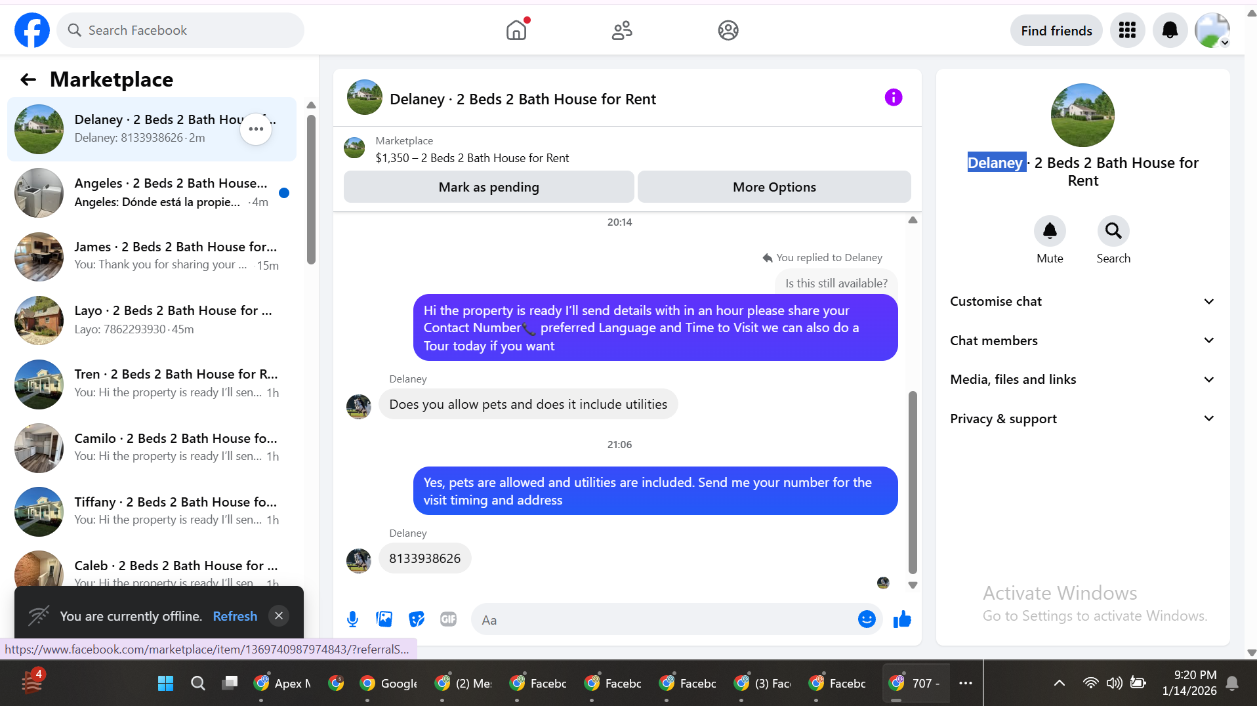The height and width of the screenshot is (706, 1257).
Task: Open conversation information purple icon
Action: coord(893,98)
